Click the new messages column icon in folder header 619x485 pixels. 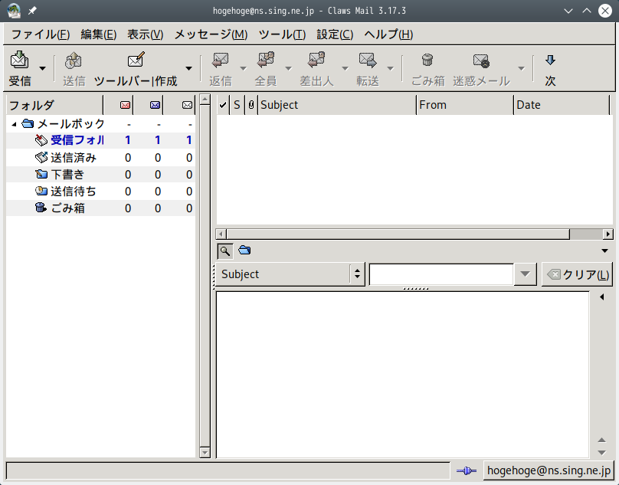click(125, 105)
